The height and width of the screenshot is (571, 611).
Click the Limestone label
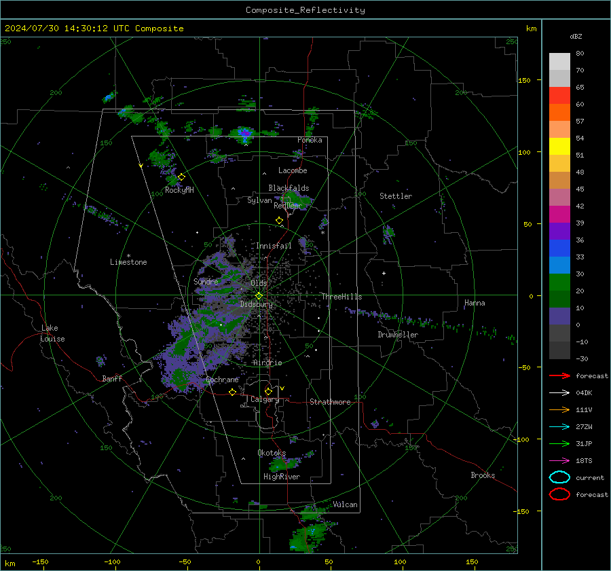tap(128, 262)
